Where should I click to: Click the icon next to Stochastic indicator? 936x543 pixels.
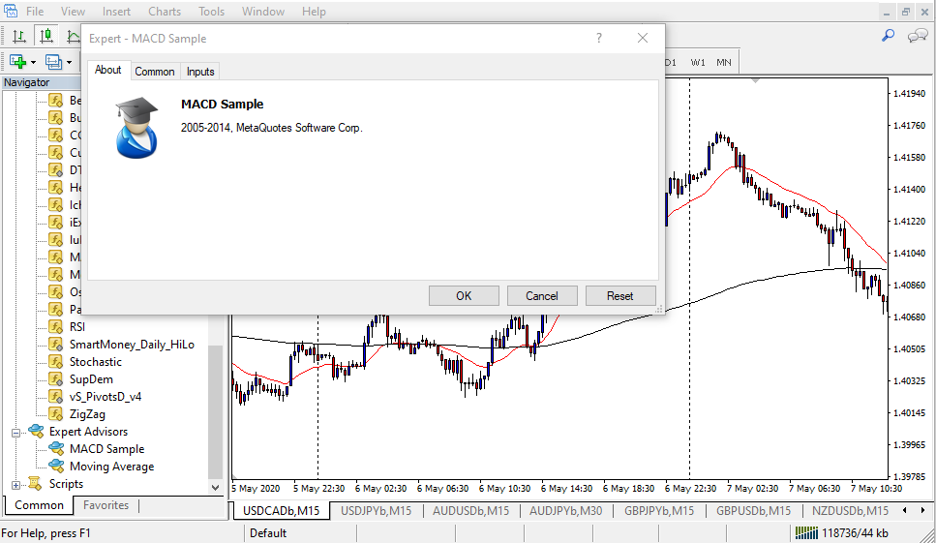tap(55, 362)
